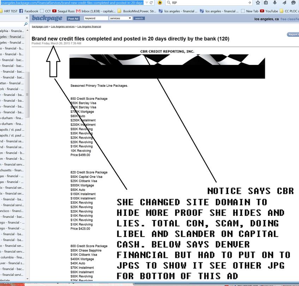Open the HRT TEST bookmark
Viewport: 299px width, 286px height.
coord(9,11)
